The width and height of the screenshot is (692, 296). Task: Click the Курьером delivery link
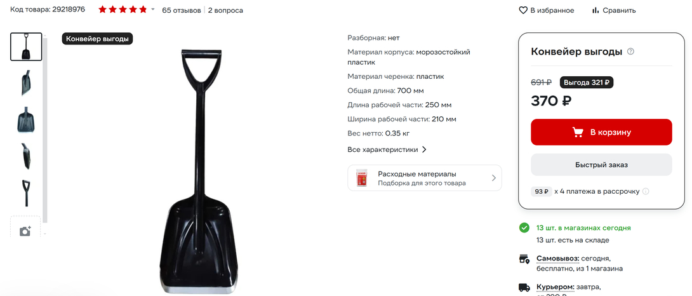point(556,286)
